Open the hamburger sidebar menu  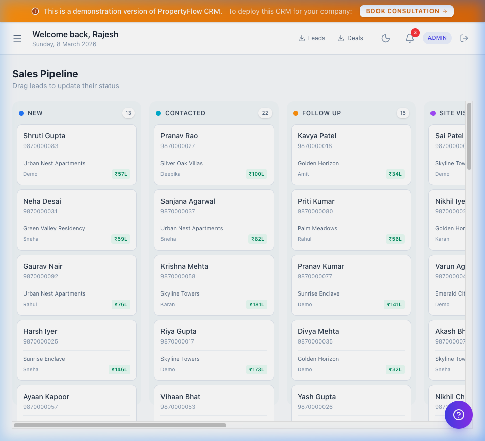tap(17, 38)
